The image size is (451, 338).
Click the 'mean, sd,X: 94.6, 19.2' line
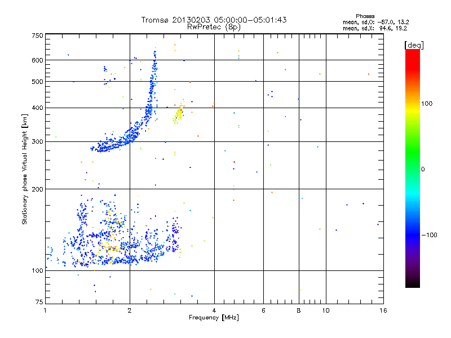click(375, 28)
